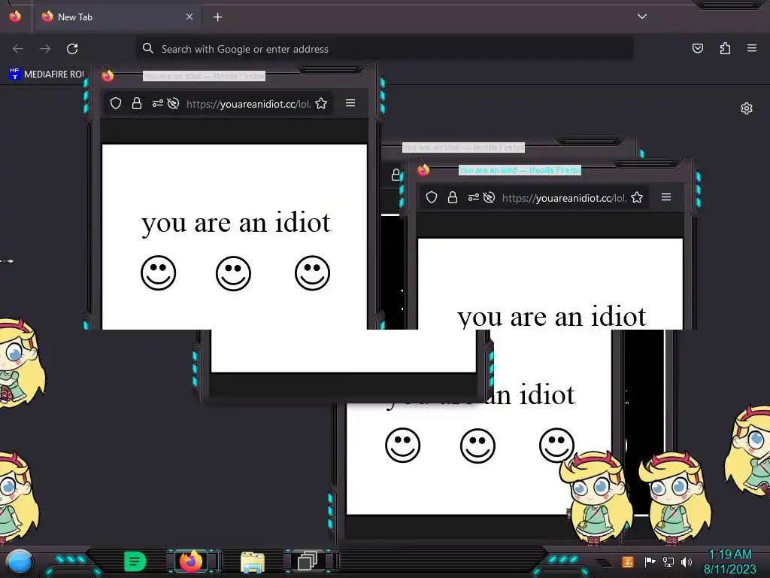
Task: Open the green notes app on taskbar
Action: [135, 561]
